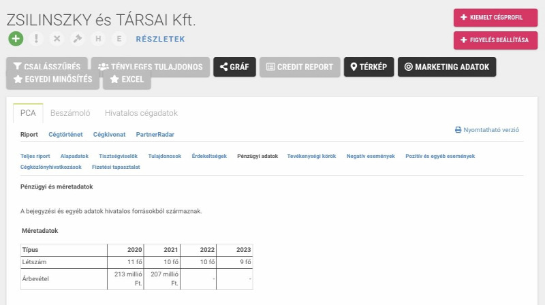Viewport: 545px width, 305px height.
Task: Click the CREDIT REPORT button
Action: click(300, 67)
